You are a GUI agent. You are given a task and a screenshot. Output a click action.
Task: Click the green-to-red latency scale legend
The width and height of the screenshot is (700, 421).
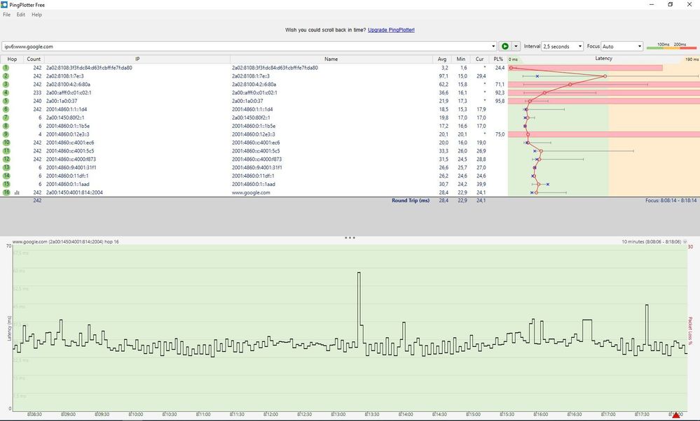(x=674, y=46)
